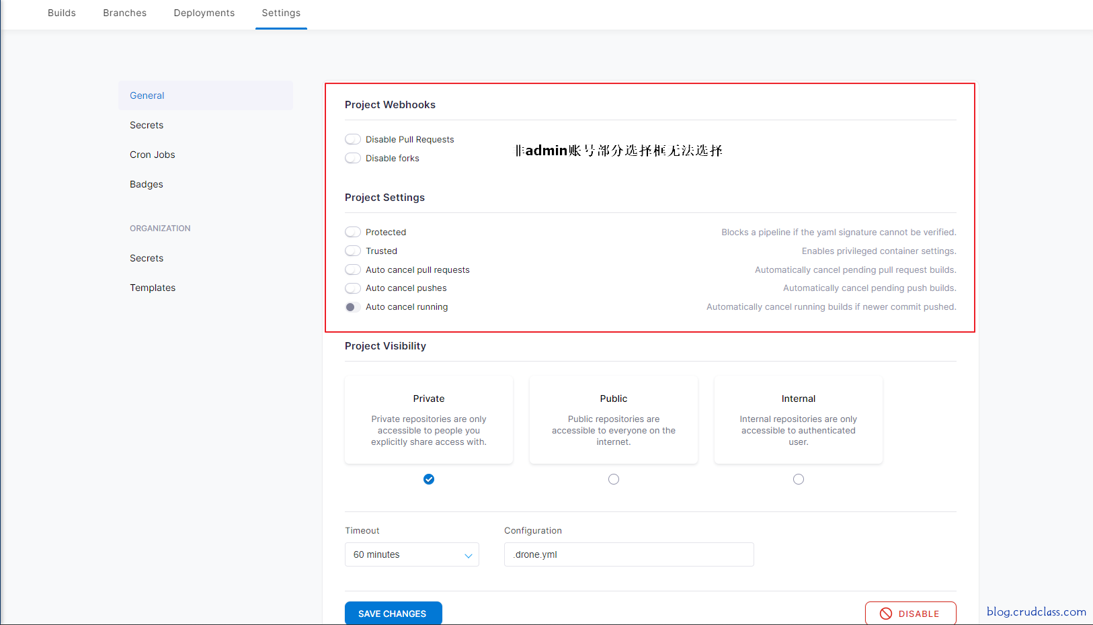Open Badges in the sidebar

147,184
